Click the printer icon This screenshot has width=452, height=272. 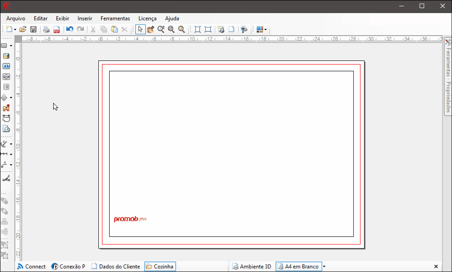point(46,29)
